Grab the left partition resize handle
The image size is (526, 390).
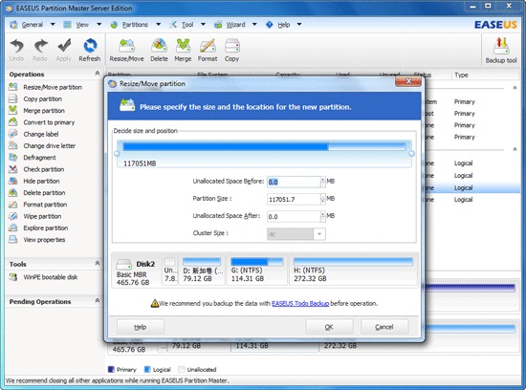tap(117, 154)
